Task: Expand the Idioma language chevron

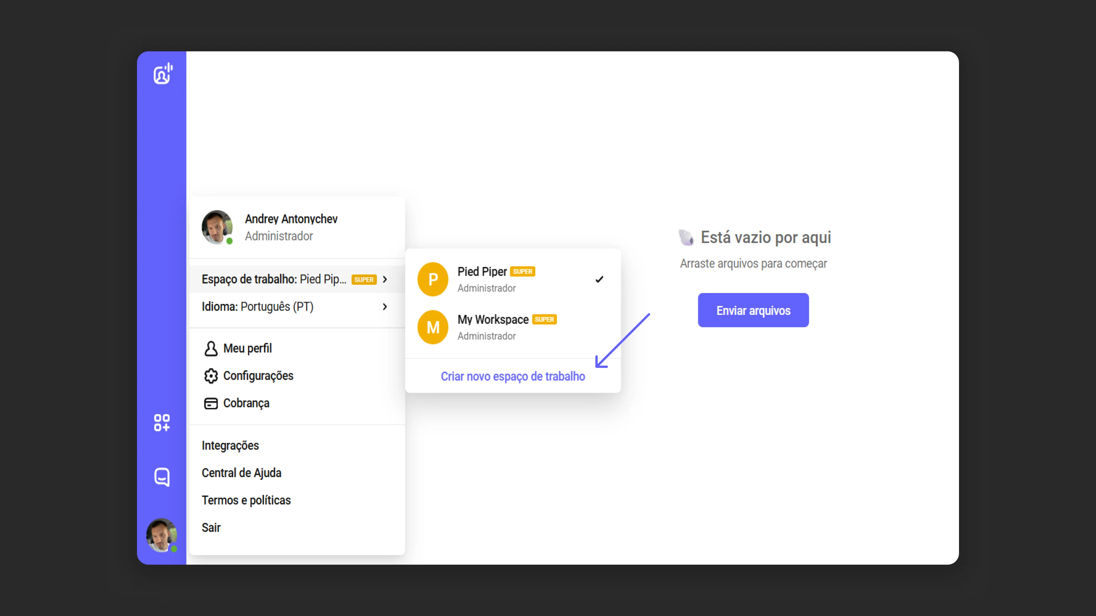Action: point(385,307)
